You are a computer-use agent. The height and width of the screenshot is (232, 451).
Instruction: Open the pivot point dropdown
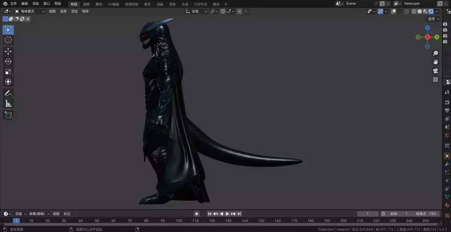pos(213,12)
